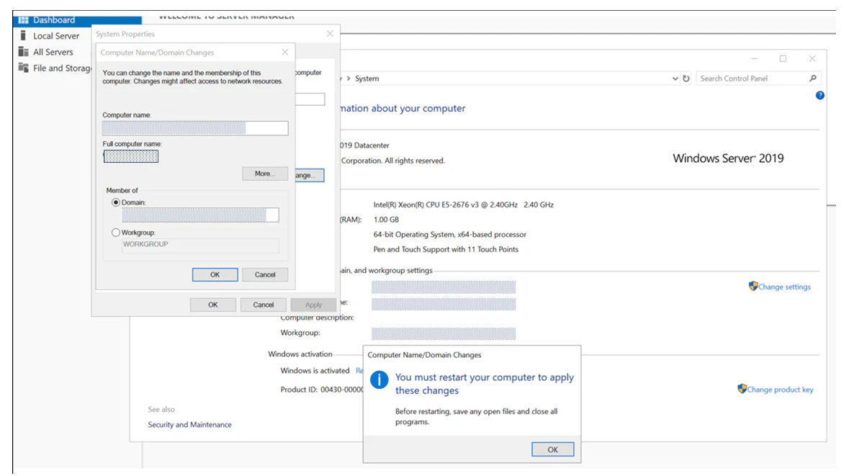Expand the Control Panel address bar dropdown

675,78
